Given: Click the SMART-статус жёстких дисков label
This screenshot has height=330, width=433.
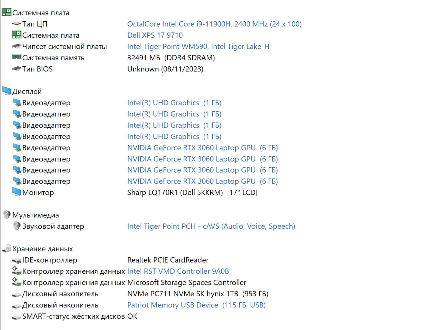Looking at the screenshot, I should pos(73,316).
